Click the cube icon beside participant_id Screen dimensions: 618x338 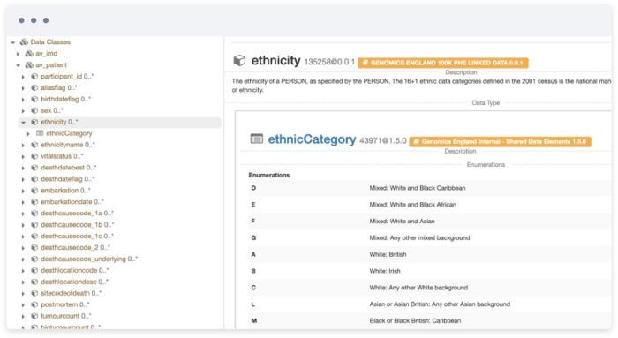(34, 76)
